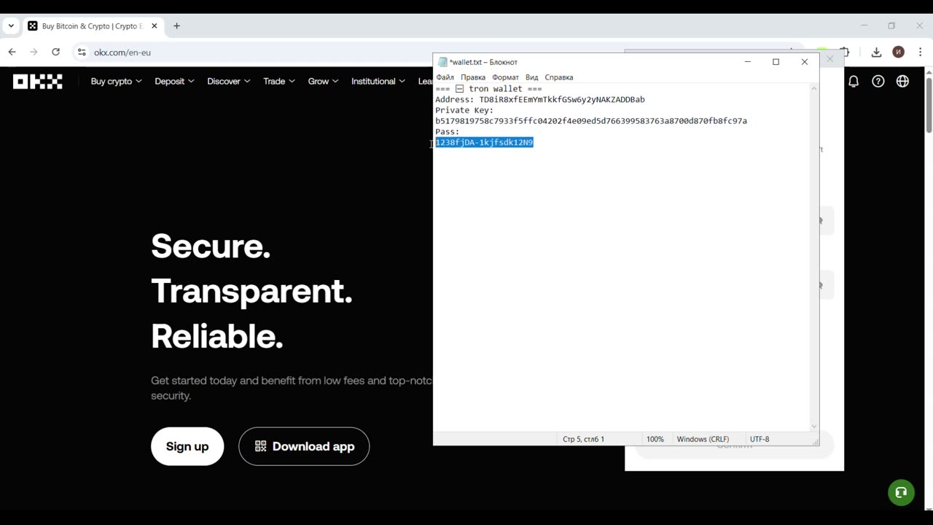Click the "100%" zoom status entry
Viewport: 933px width, 525px height.
(655, 439)
